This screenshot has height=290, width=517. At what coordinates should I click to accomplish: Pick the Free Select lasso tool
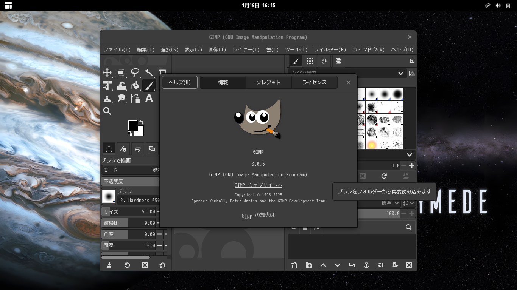[x=135, y=73]
